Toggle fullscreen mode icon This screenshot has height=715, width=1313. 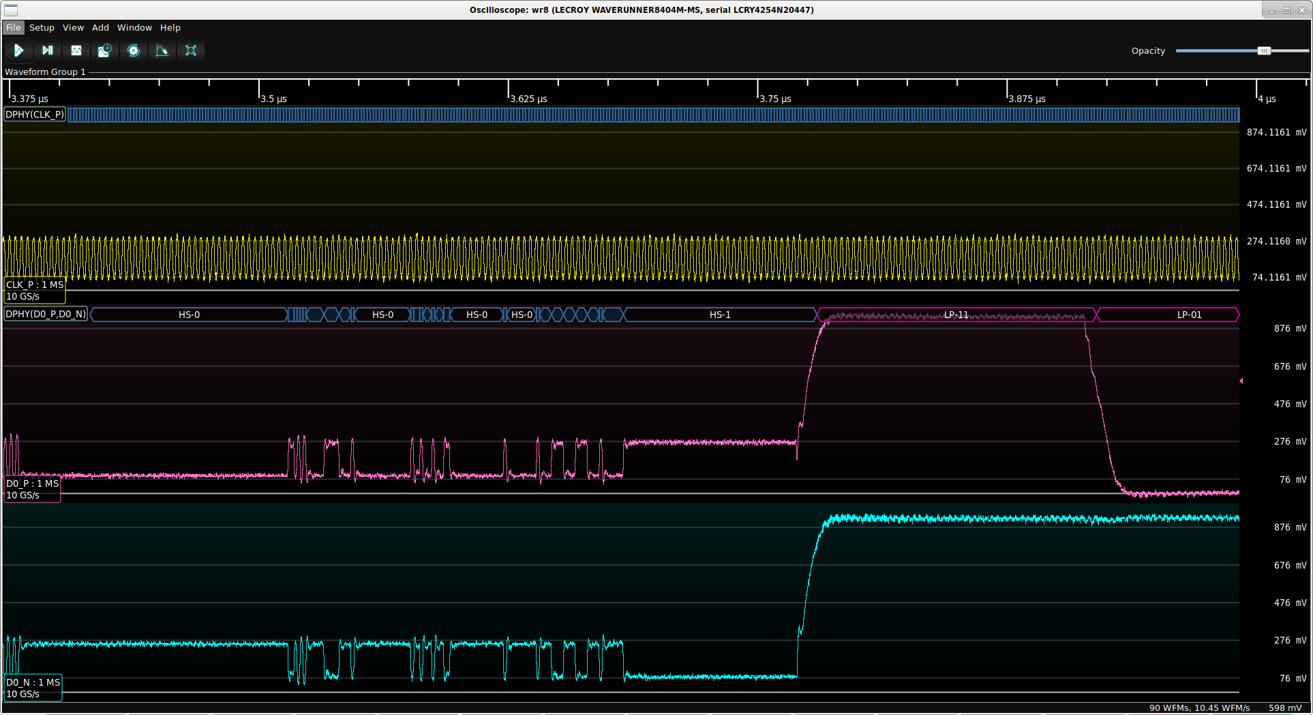click(x=190, y=50)
